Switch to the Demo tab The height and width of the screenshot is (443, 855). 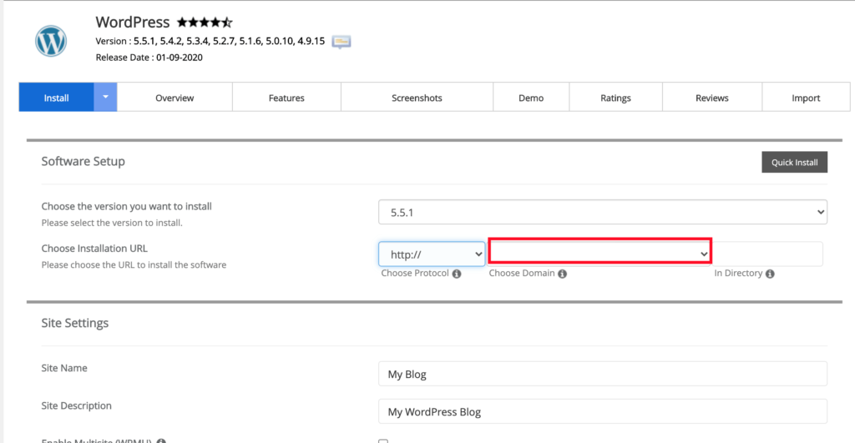point(531,97)
